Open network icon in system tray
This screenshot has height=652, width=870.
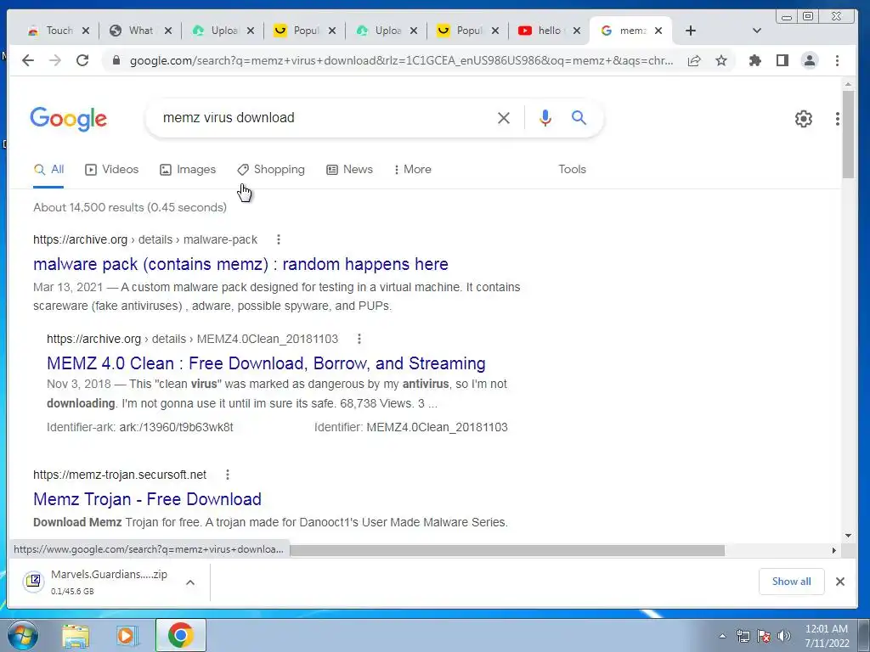(743, 636)
